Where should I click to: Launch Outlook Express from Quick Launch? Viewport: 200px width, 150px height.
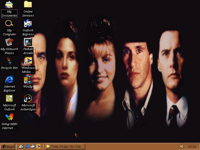coord(33,146)
